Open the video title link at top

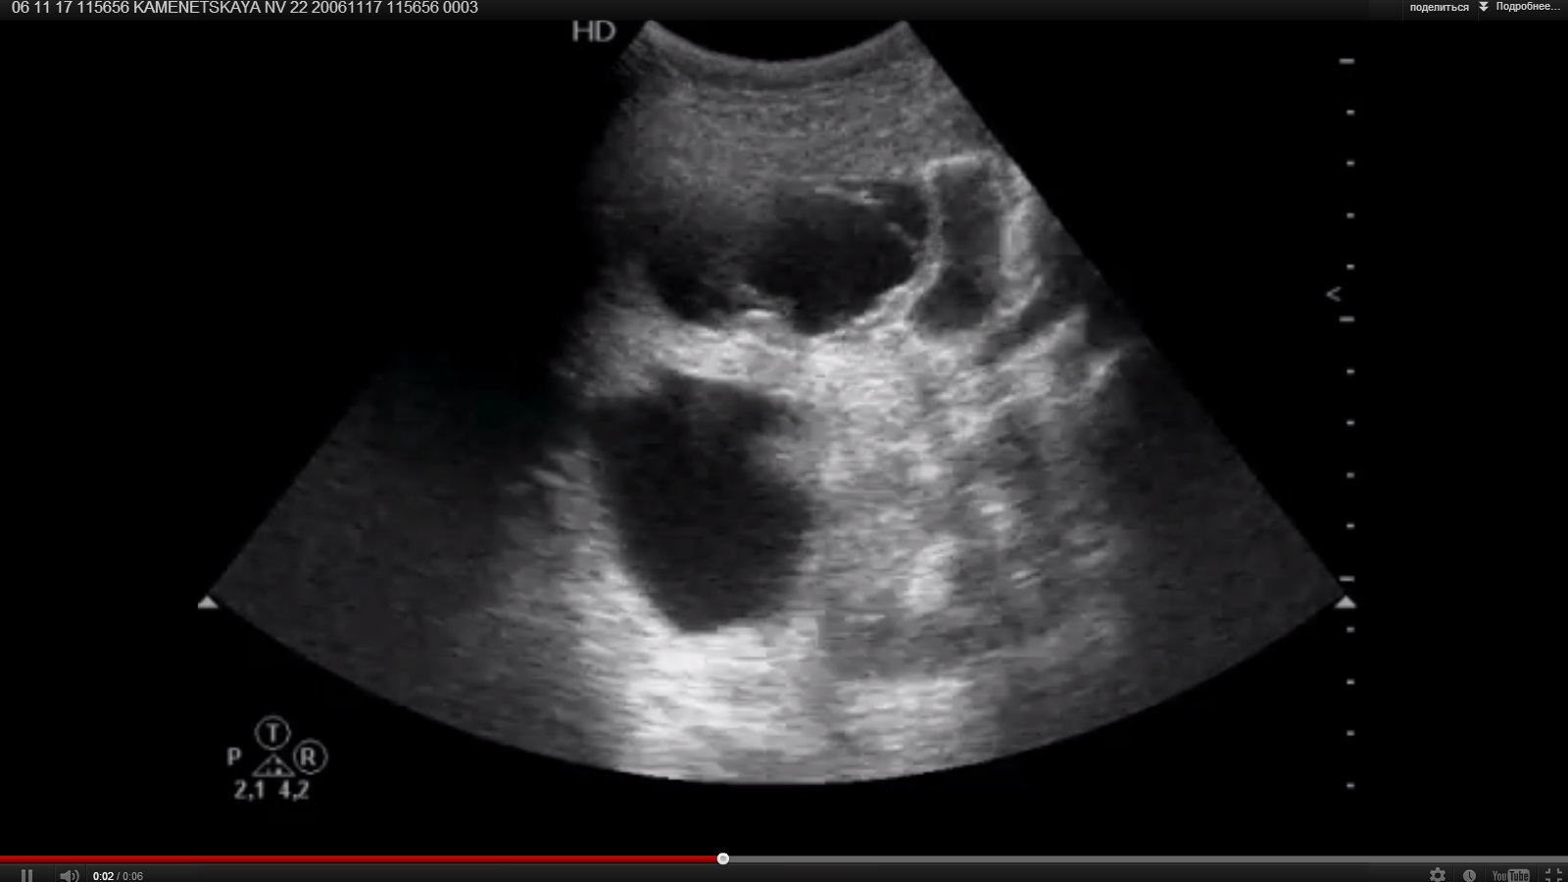click(x=245, y=8)
